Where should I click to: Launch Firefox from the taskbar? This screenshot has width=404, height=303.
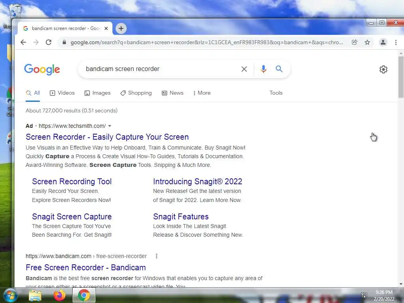pos(60,295)
